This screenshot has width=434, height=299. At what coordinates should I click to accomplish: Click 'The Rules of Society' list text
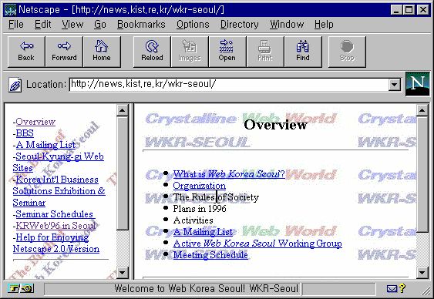click(x=216, y=197)
